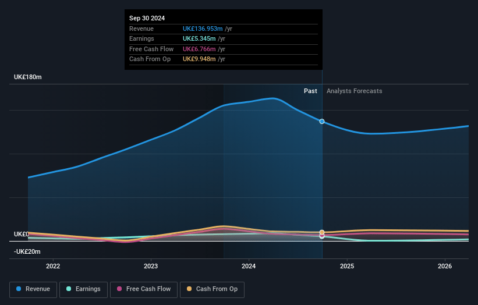Screen dimensions: 478x305
Task: Click the UK£180m y-axis label
Action: [28, 77]
